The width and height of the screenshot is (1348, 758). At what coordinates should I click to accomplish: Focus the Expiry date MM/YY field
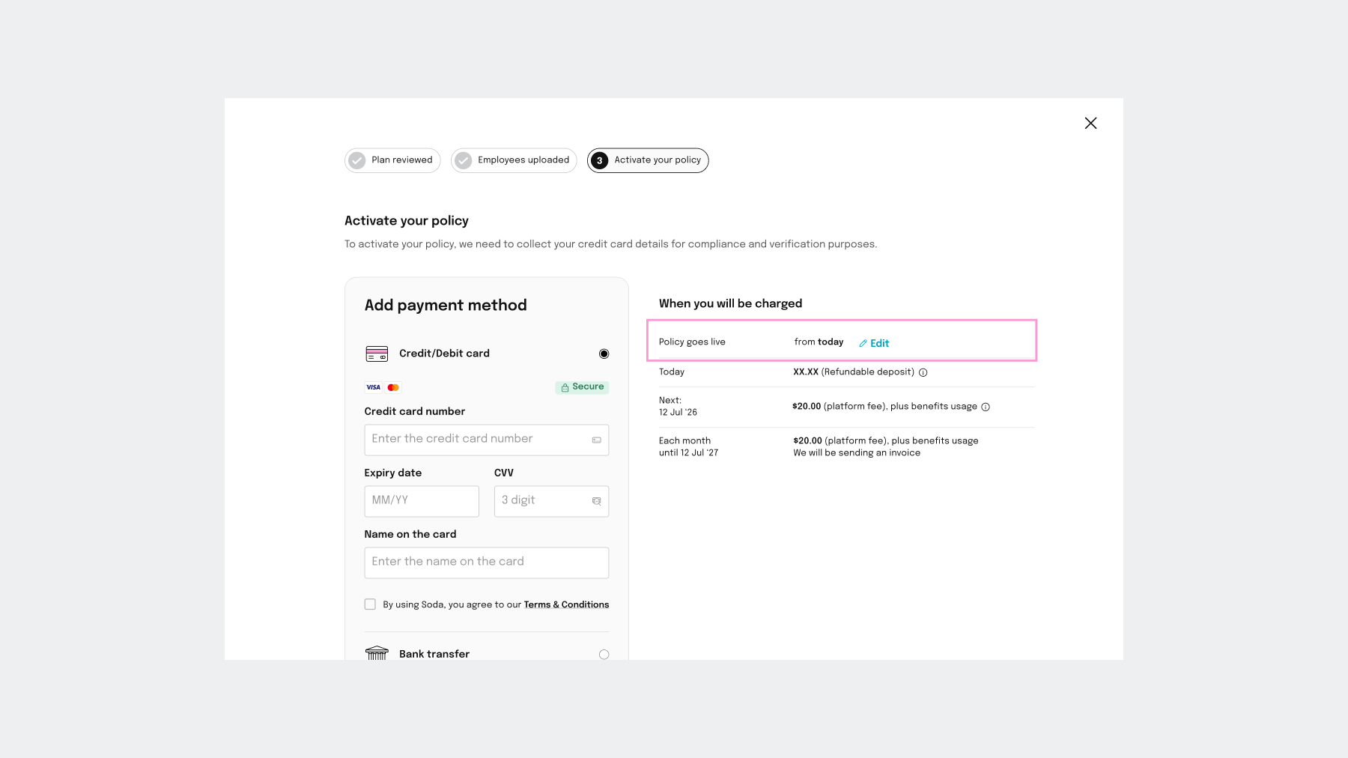(422, 501)
